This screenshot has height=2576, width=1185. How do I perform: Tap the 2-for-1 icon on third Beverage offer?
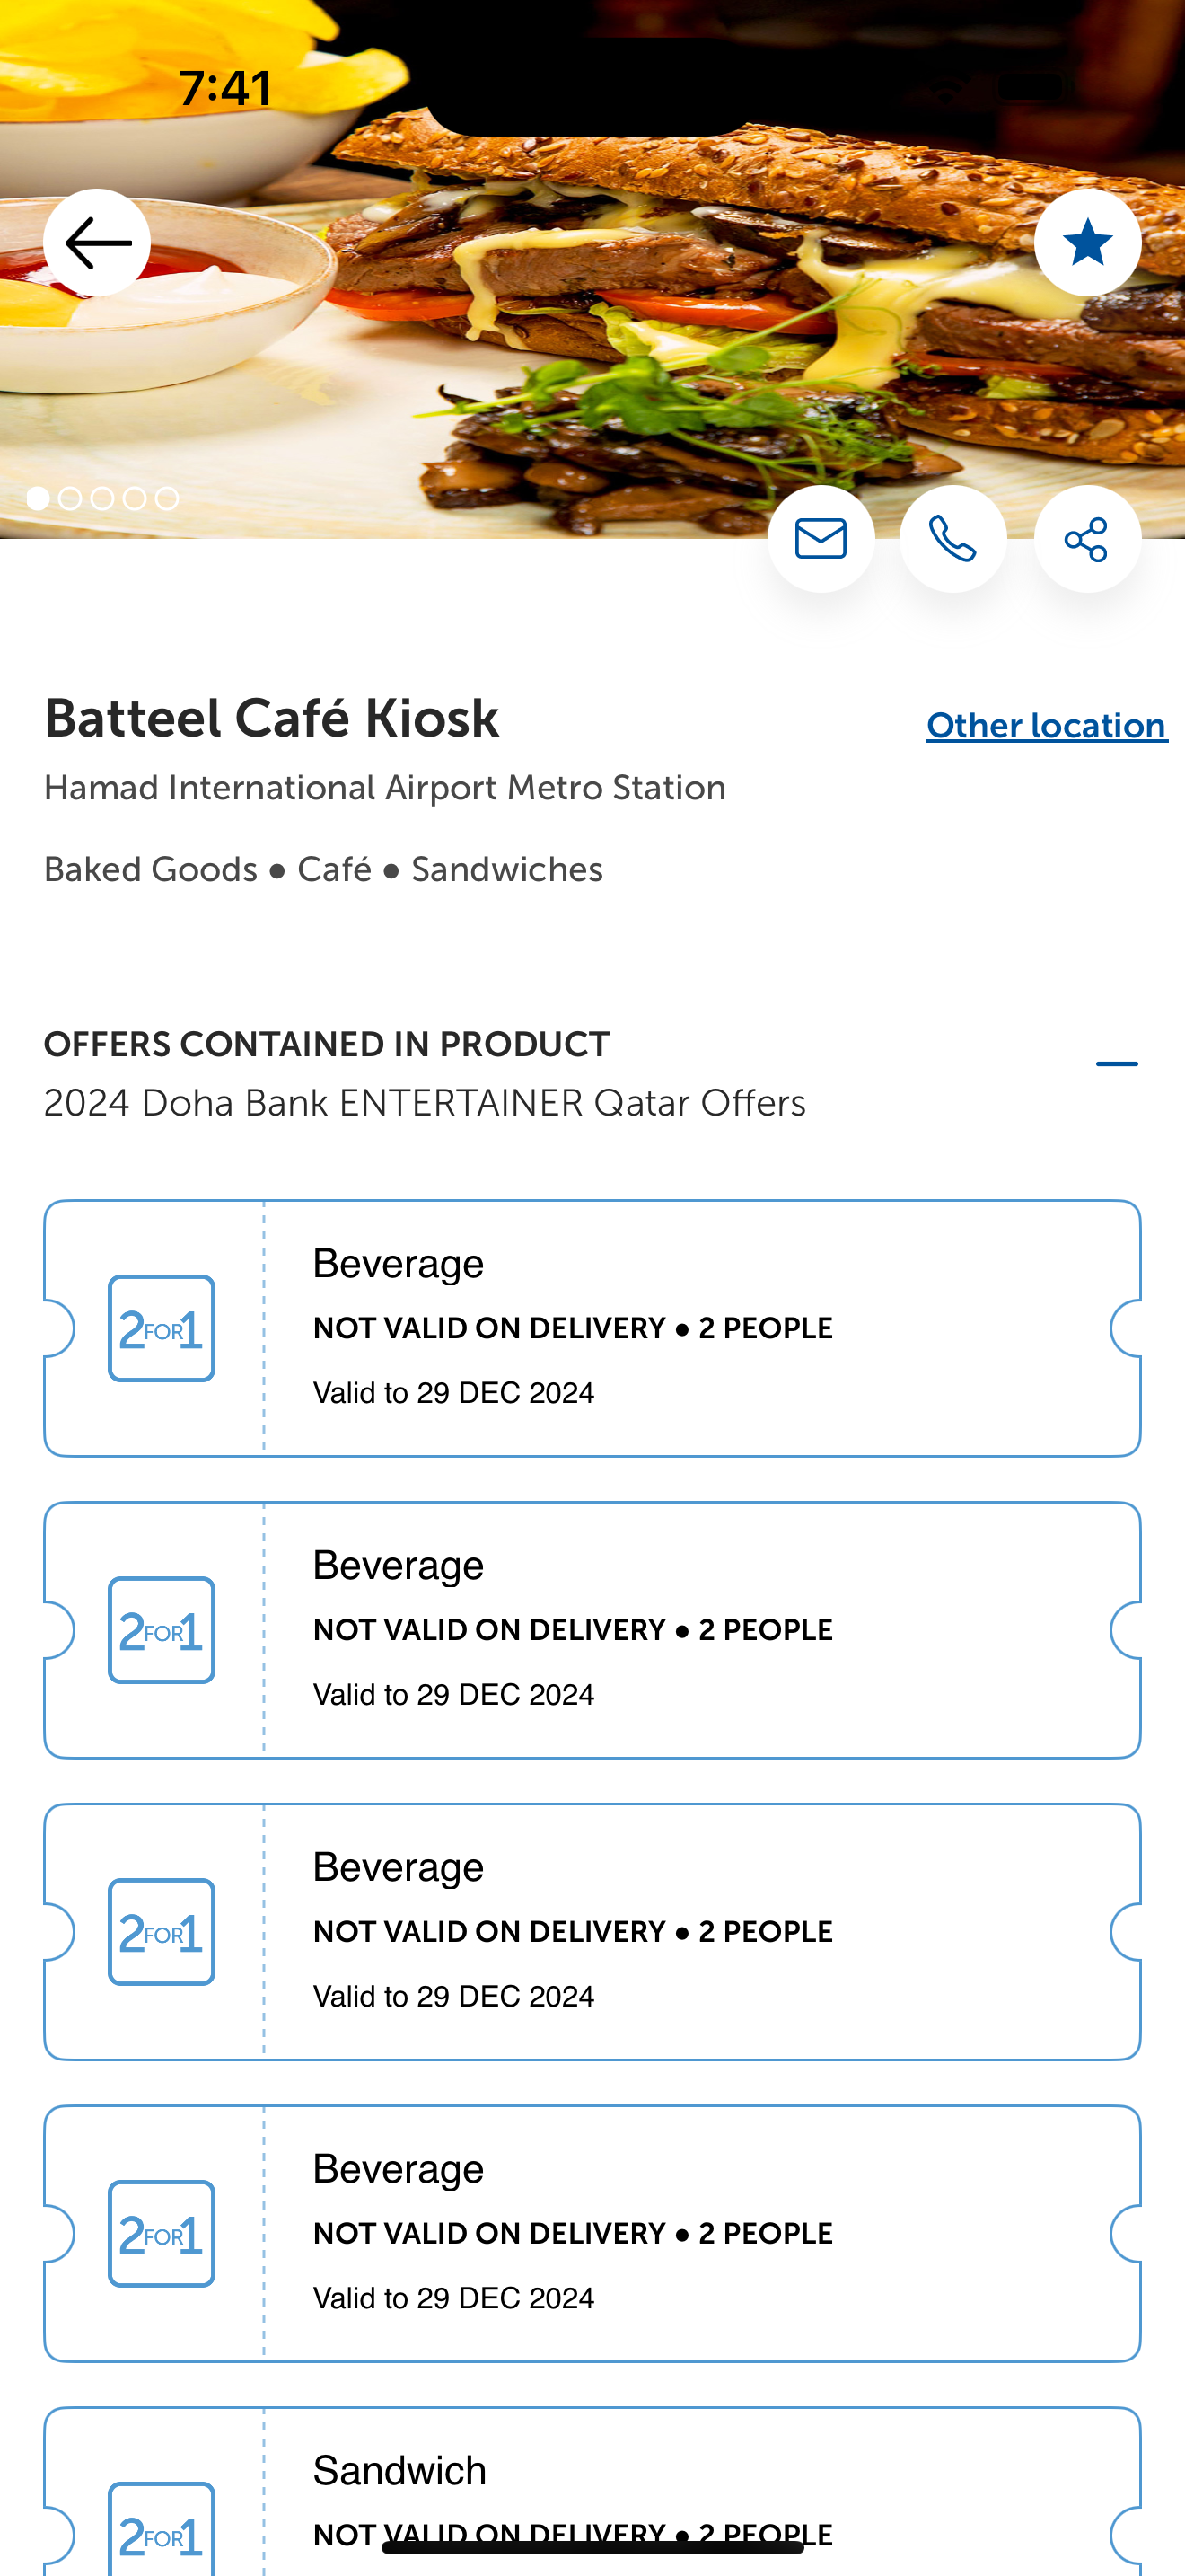coord(161,1933)
